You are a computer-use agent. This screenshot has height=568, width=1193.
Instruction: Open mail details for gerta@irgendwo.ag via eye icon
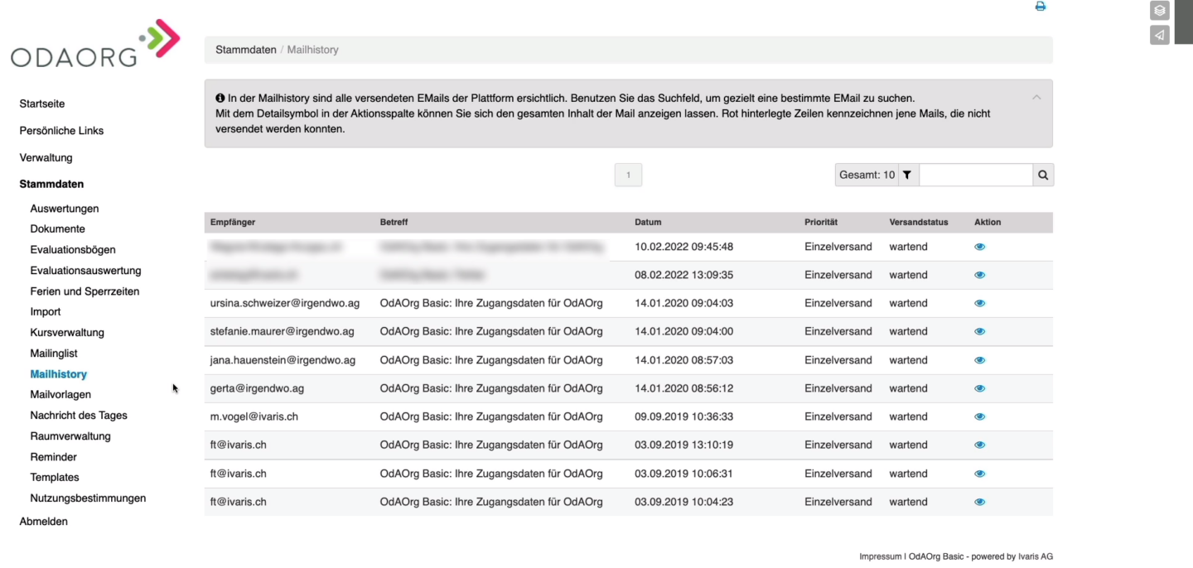point(980,387)
